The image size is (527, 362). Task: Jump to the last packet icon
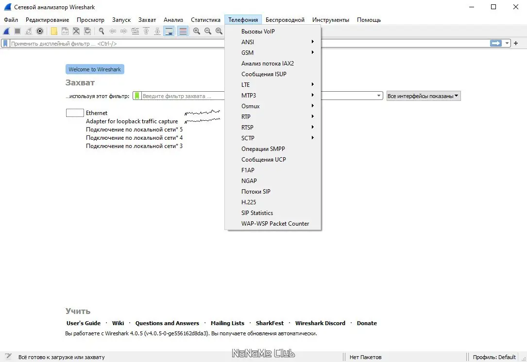157,31
